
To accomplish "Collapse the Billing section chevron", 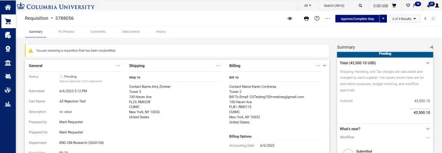I will click(x=324, y=66).
